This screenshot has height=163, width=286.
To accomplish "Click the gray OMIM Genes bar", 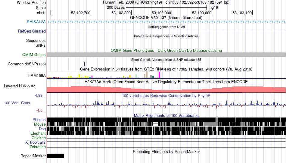I will click(x=166, y=55).
